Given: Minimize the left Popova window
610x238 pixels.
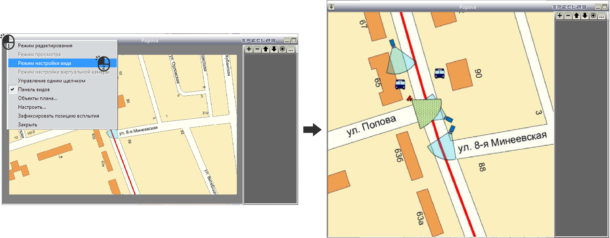Looking at the screenshot, I should click(x=287, y=41).
